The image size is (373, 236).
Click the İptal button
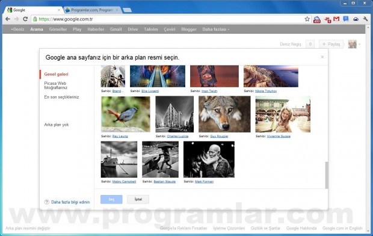pyautogui.click(x=138, y=199)
